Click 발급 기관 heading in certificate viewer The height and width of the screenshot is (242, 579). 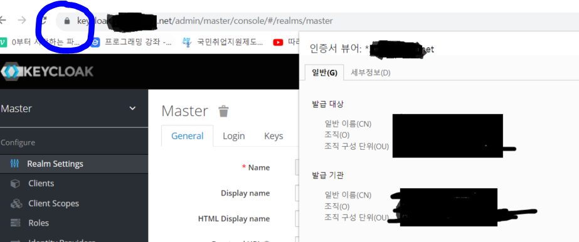tap(328, 175)
